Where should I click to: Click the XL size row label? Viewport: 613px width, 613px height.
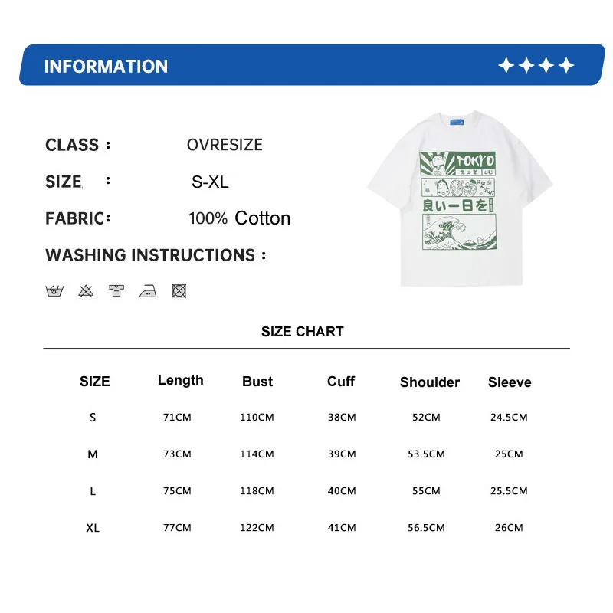click(x=93, y=528)
